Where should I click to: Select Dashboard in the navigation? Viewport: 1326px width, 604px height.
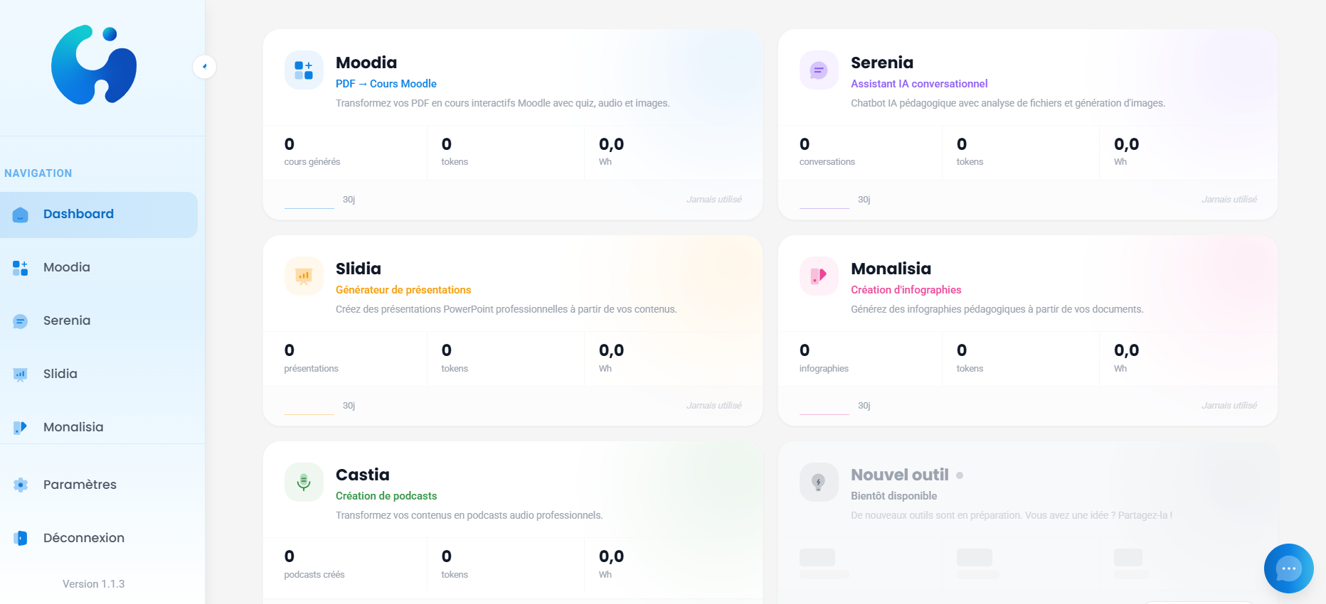click(78, 215)
